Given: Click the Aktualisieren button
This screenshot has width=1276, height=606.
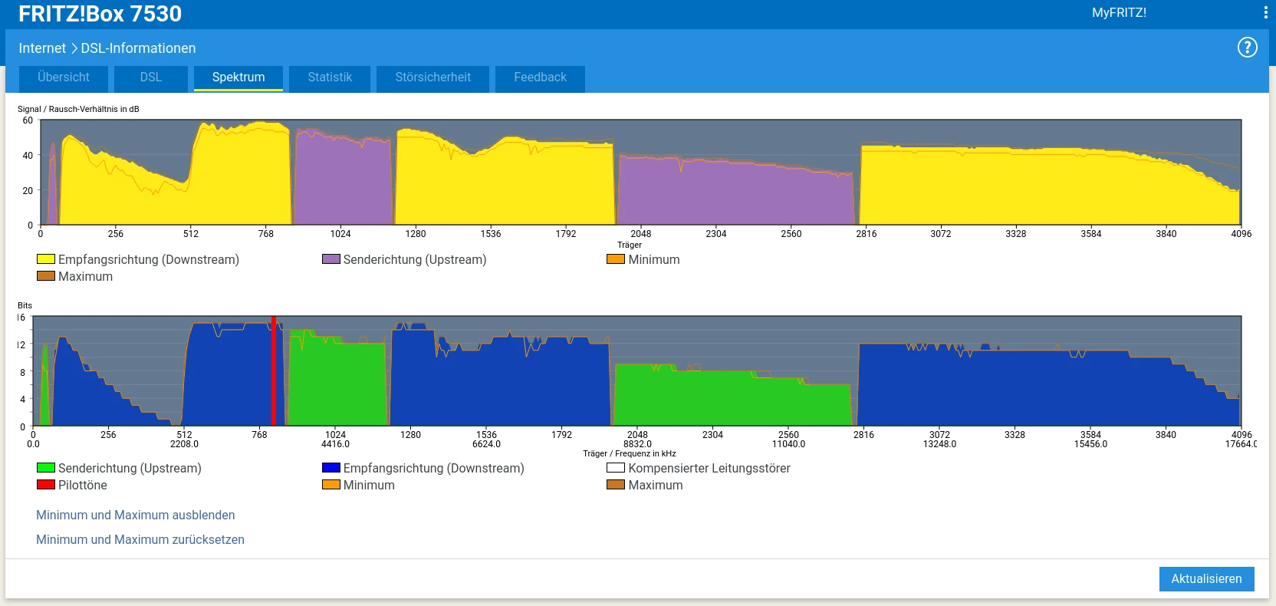Looking at the screenshot, I should pos(1206,579).
